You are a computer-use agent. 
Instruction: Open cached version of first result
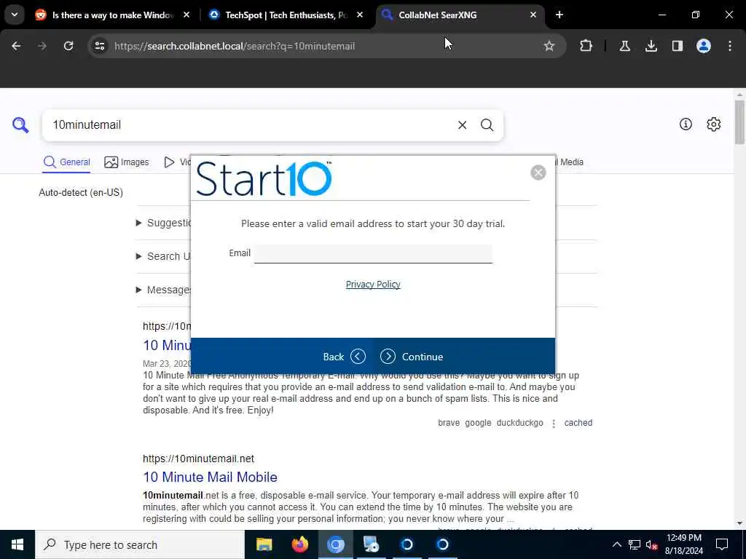click(x=578, y=423)
